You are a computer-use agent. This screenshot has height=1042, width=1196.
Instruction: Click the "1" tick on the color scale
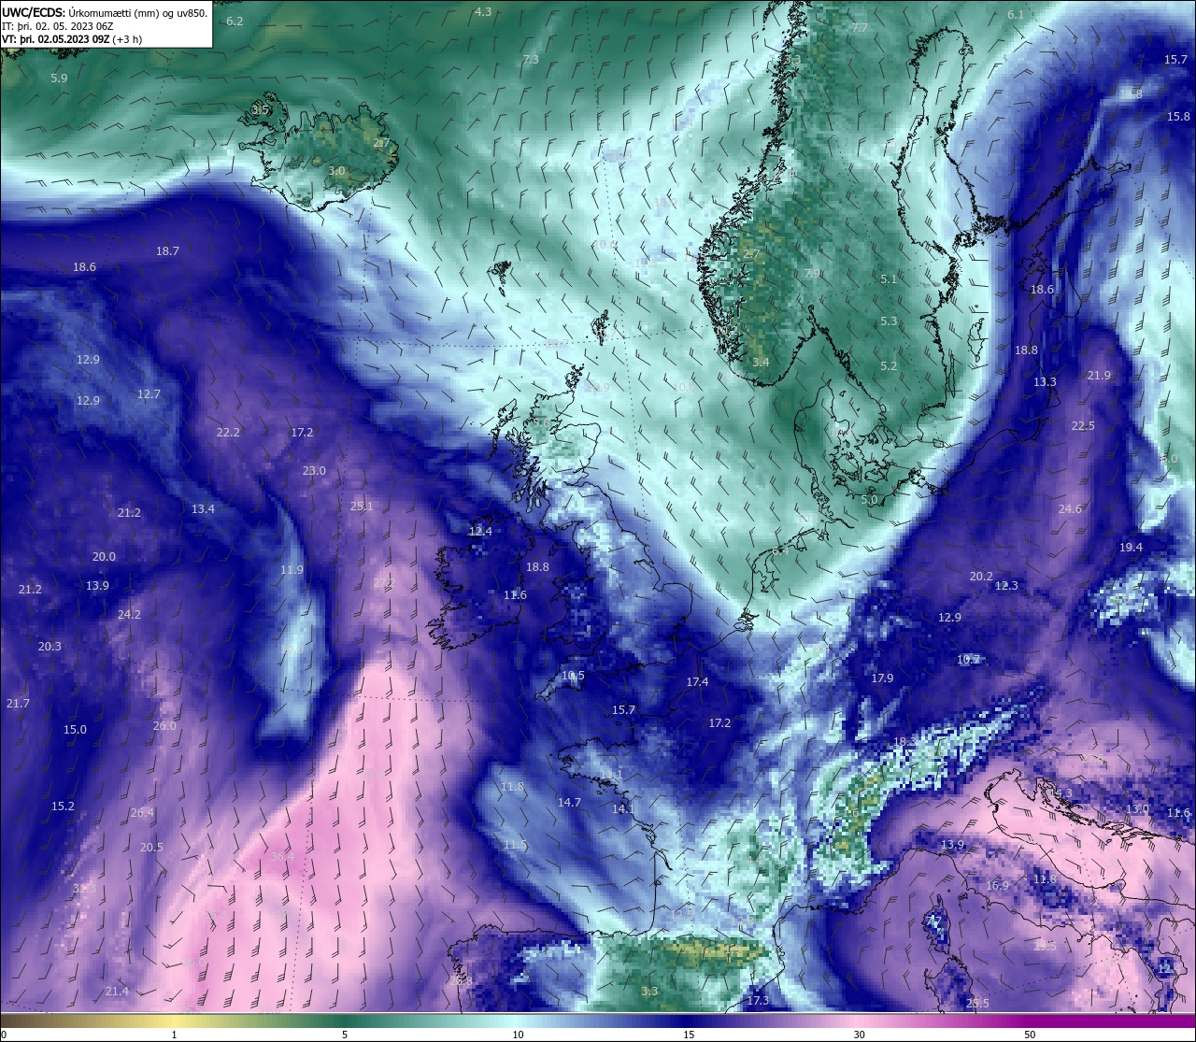[x=174, y=1035]
